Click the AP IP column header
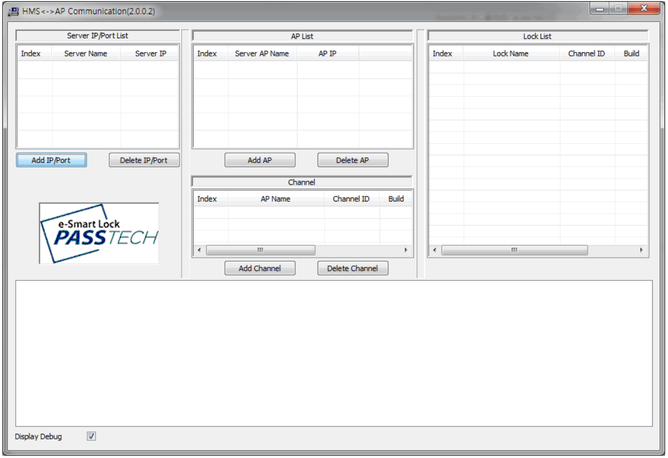 pyautogui.click(x=328, y=53)
